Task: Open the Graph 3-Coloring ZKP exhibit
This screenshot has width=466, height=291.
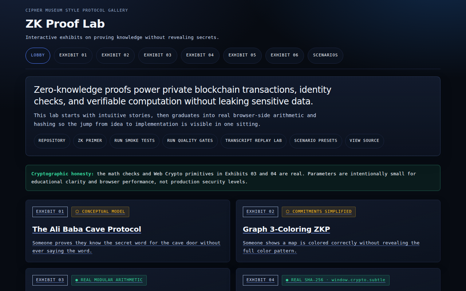Action: pyautogui.click(x=286, y=229)
